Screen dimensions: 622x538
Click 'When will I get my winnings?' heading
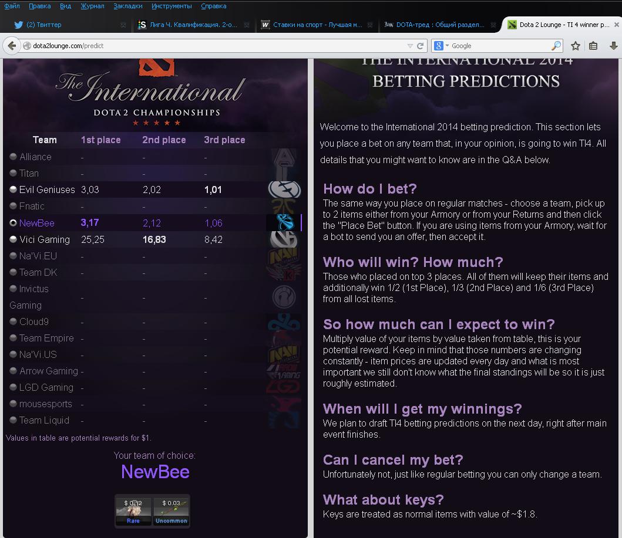click(422, 409)
